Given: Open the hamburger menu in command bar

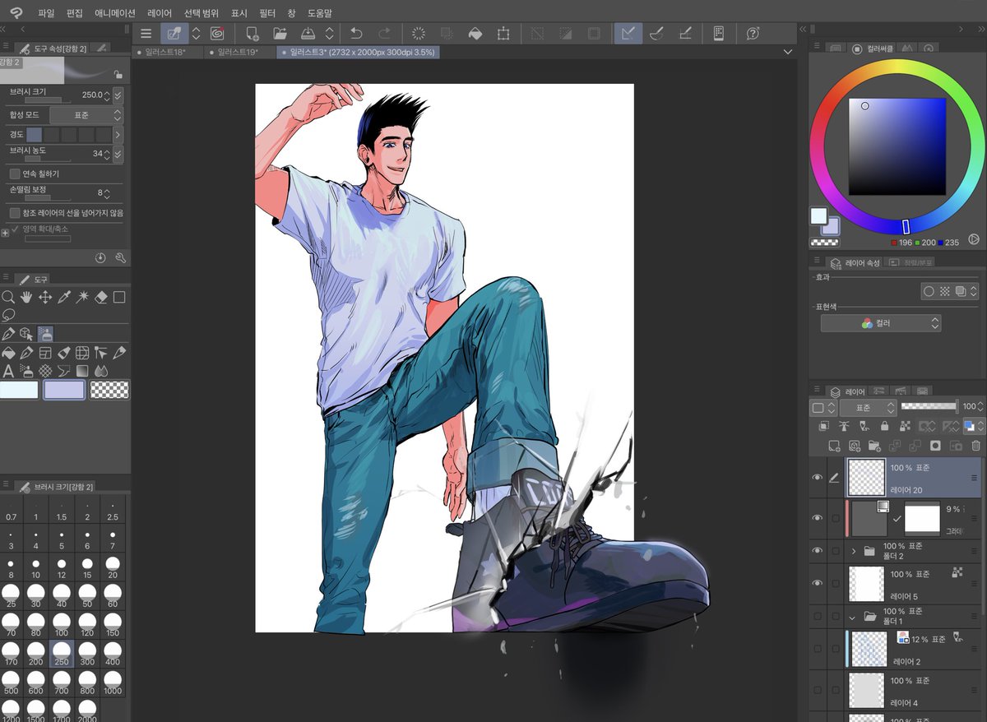Looking at the screenshot, I should pos(146,33).
